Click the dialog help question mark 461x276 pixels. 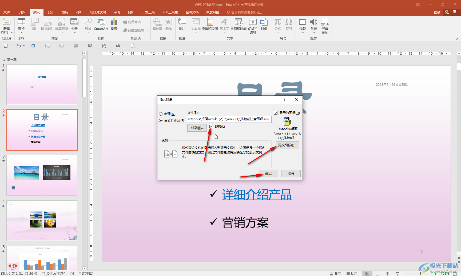(x=284, y=99)
